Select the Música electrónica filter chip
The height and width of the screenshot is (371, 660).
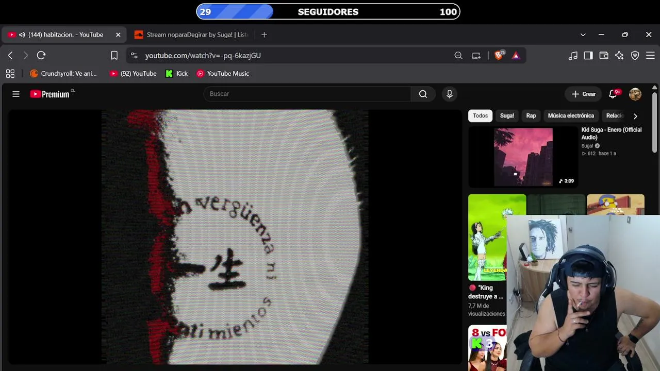click(x=571, y=116)
